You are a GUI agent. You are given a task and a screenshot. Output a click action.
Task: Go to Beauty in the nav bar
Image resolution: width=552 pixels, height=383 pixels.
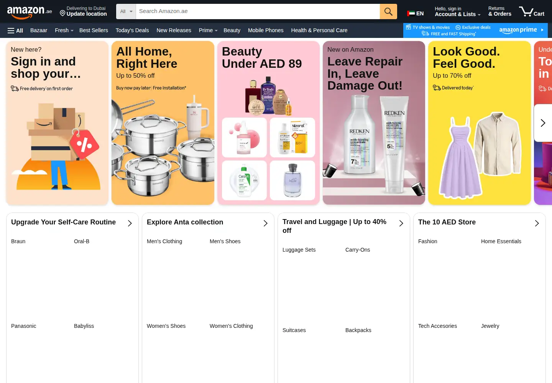[232, 30]
